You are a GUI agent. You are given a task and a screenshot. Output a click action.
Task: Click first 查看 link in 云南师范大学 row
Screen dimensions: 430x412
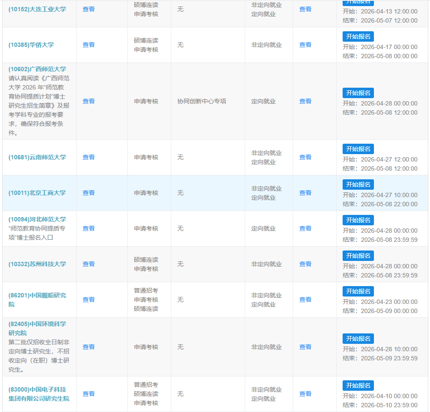click(x=89, y=158)
